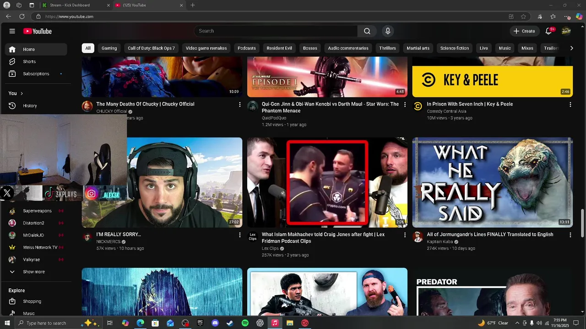Add this page to favorites star
The width and height of the screenshot is (586, 329).
tap(523, 16)
